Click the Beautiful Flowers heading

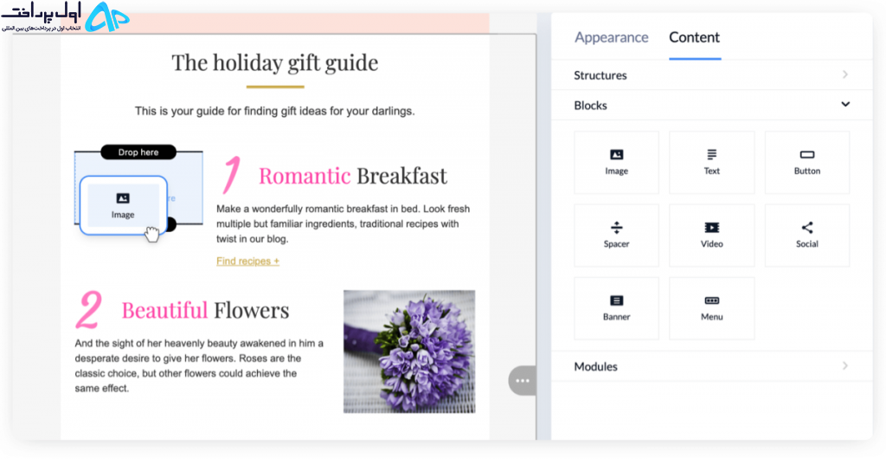point(205,310)
